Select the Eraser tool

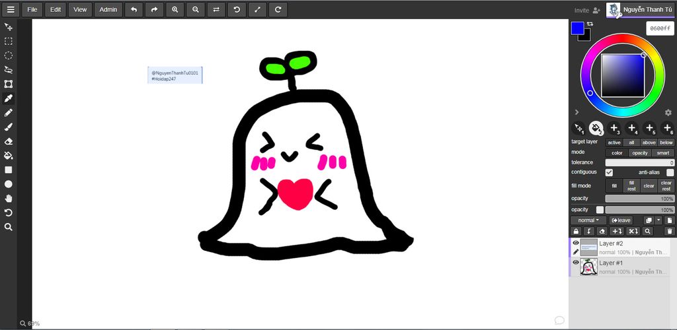tap(8, 141)
